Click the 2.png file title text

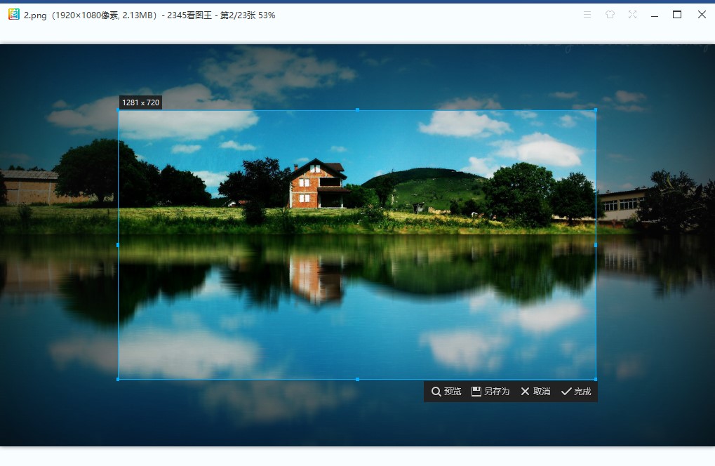35,15
